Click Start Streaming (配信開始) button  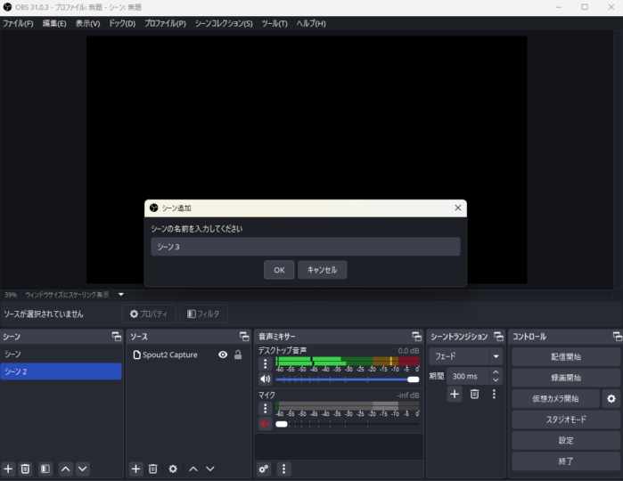[x=566, y=356]
